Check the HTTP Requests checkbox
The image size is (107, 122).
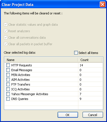click(8, 65)
